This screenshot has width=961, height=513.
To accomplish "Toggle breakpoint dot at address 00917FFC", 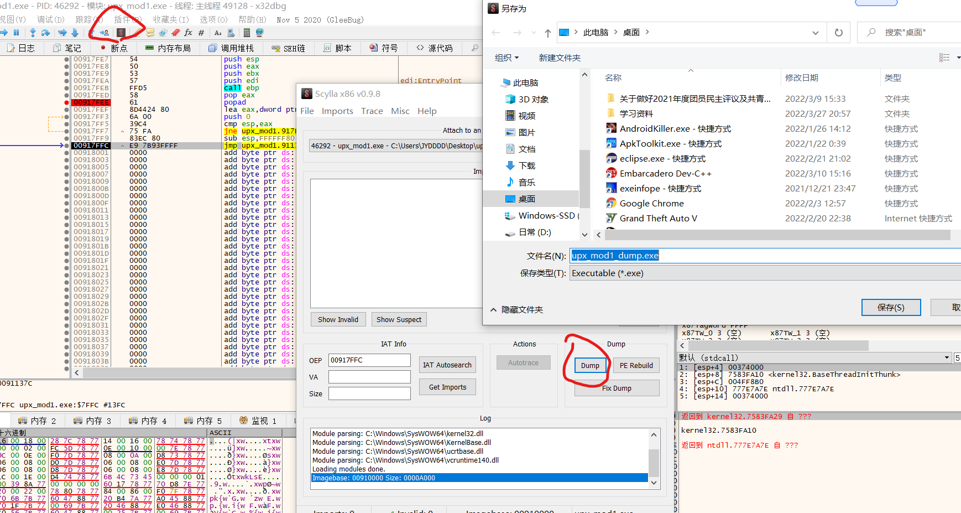I will coord(67,146).
